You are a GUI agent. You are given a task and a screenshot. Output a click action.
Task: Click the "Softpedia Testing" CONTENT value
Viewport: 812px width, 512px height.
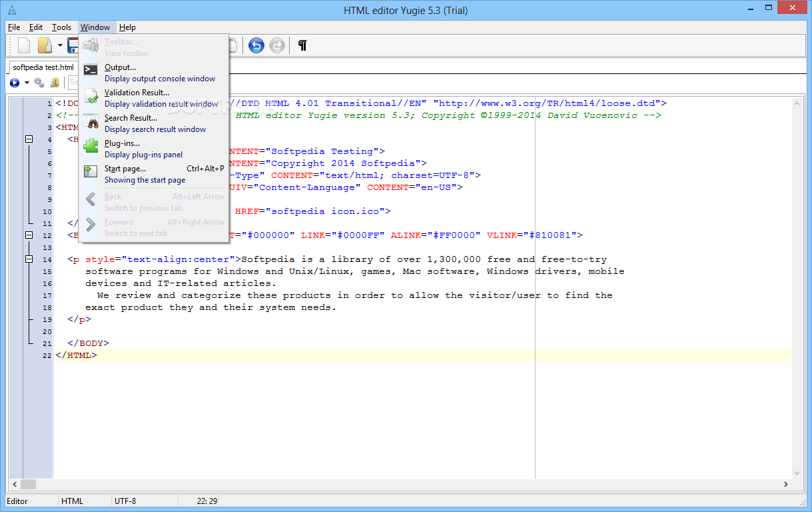(x=322, y=151)
